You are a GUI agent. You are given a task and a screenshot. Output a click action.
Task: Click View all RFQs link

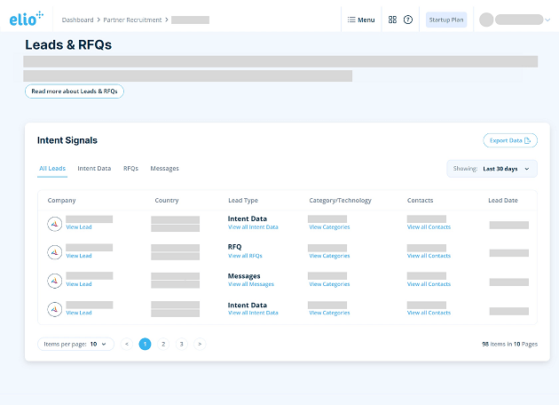pyautogui.click(x=245, y=256)
